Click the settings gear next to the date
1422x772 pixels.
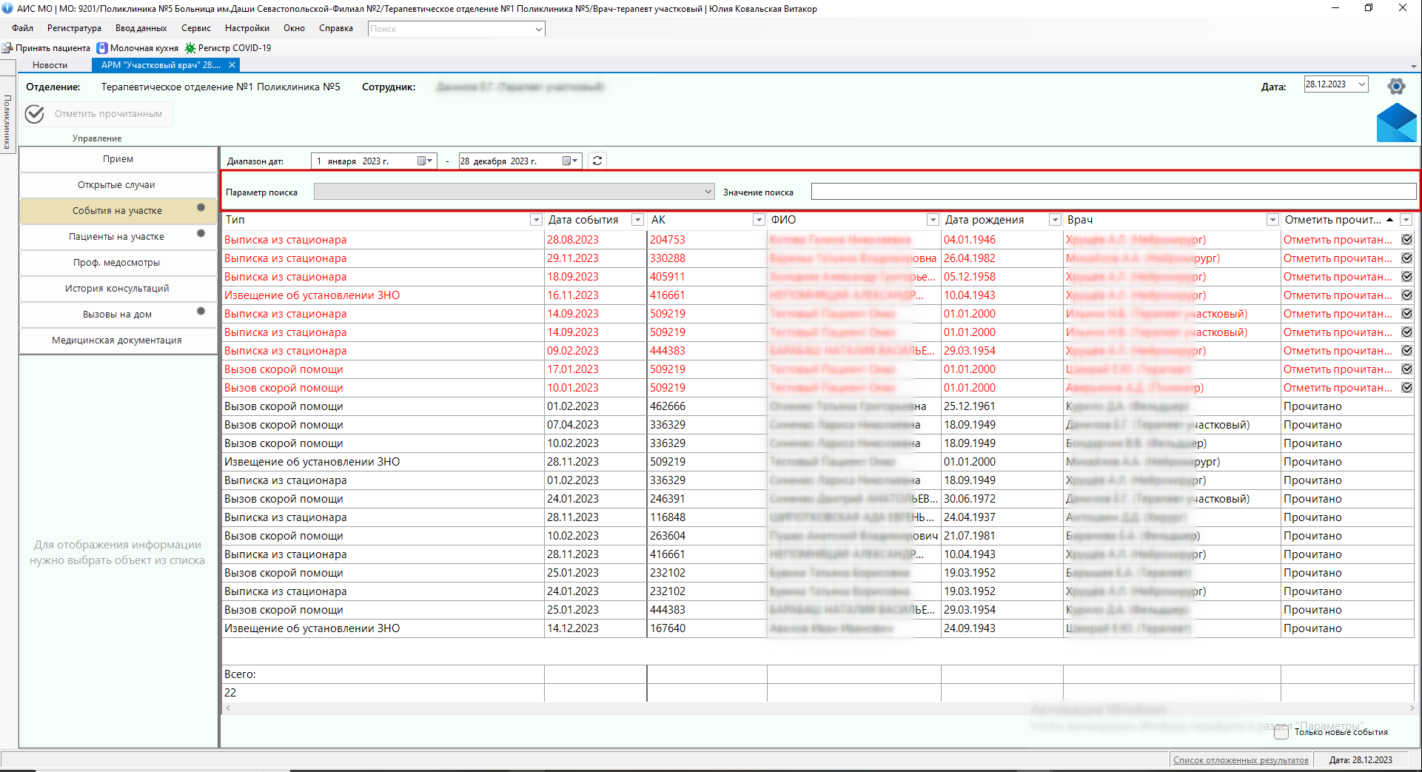click(x=1396, y=87)
